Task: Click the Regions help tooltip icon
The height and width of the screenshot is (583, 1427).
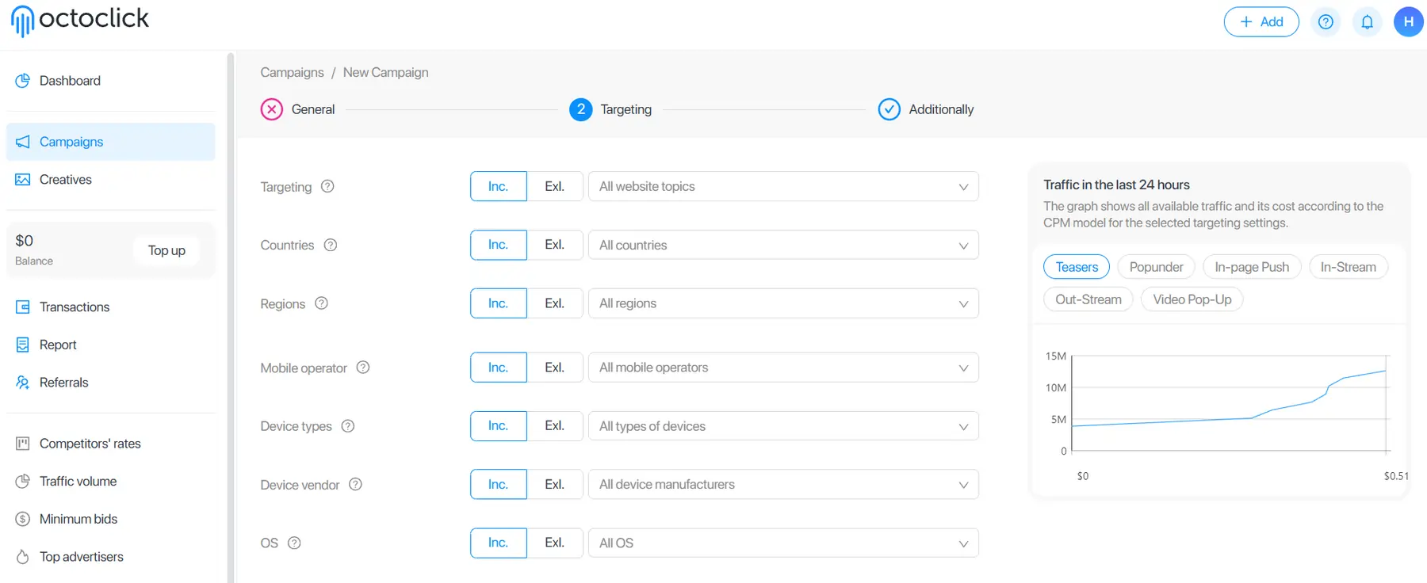Action: pyautogui.click(x=321, y=303)
